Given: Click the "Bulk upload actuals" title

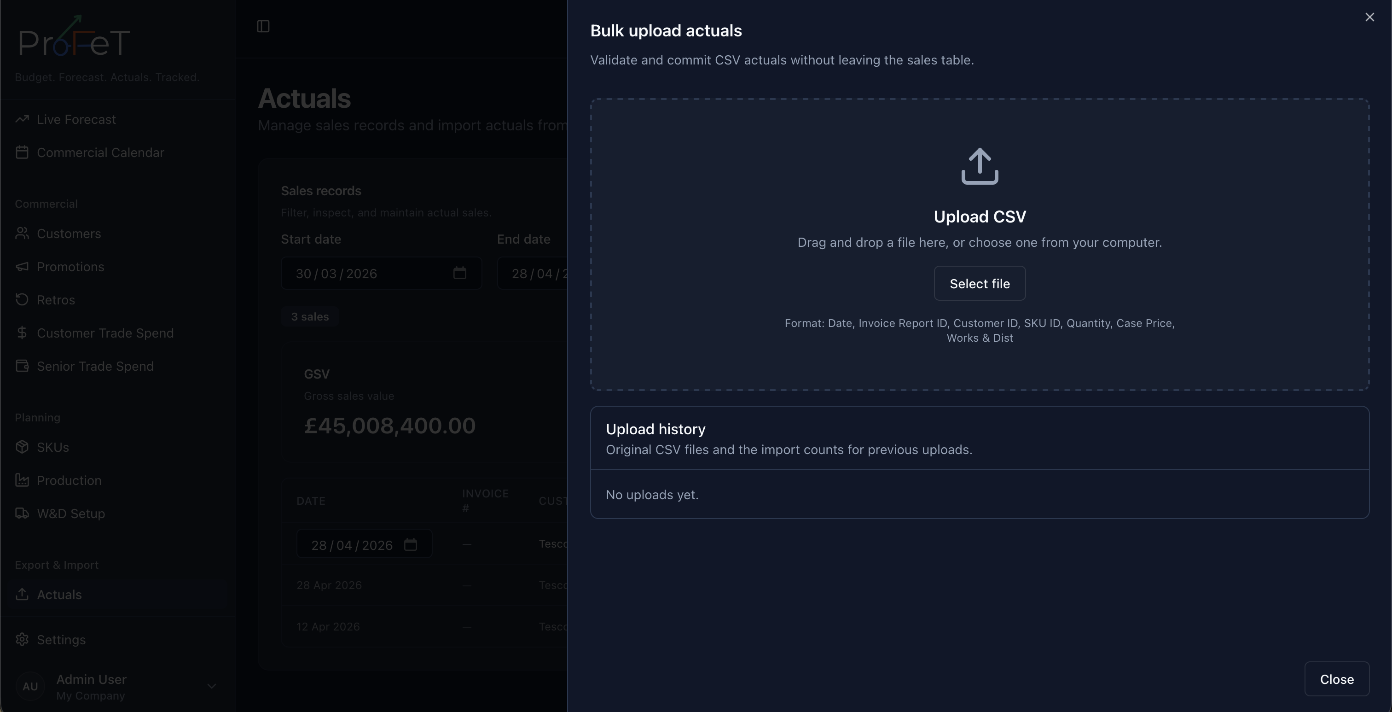Looking at the screenshot, I should coord(666,31).
